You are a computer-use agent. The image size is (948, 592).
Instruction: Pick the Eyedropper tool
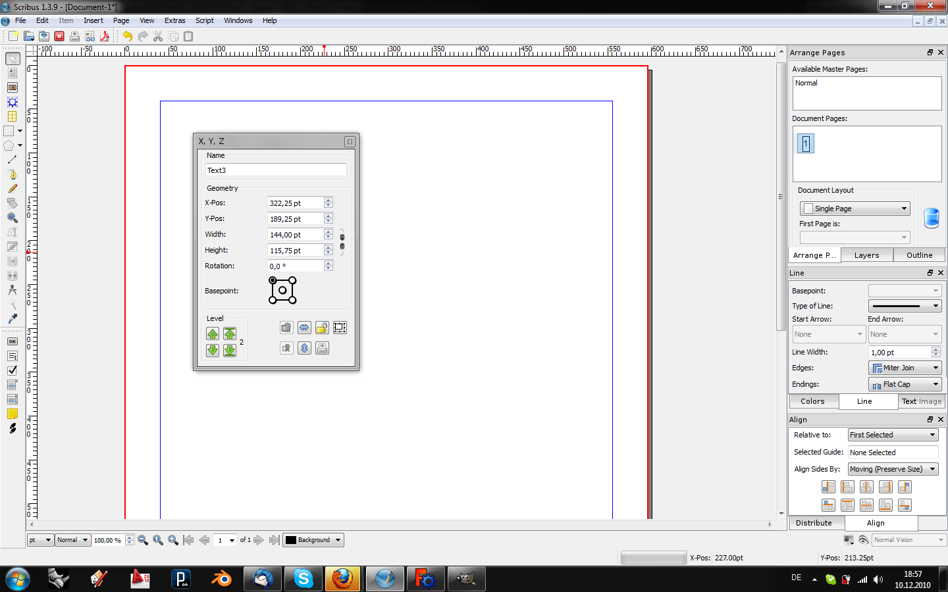click(12, 318)
